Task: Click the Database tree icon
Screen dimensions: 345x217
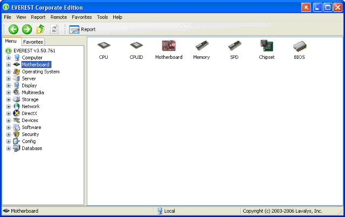Action: tap(17, 148)
